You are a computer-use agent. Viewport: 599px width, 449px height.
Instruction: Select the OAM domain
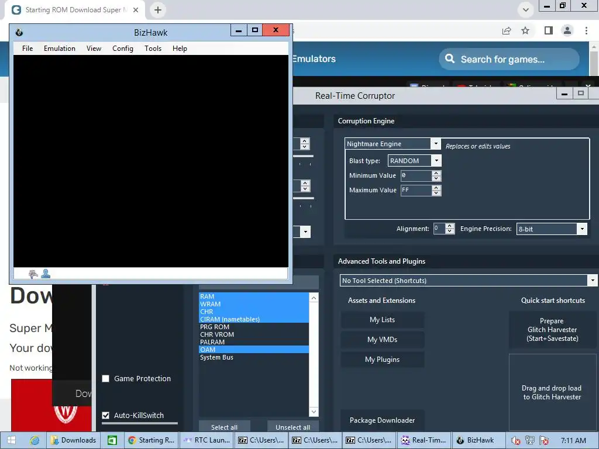254,350
